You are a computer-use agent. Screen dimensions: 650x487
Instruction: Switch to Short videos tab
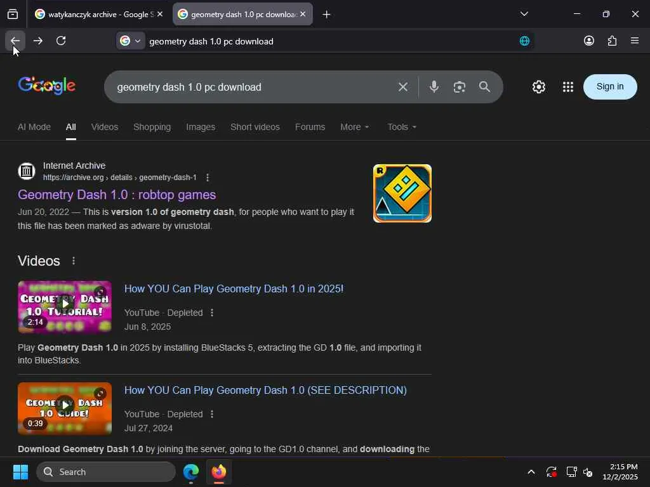[x=255, y=127]
